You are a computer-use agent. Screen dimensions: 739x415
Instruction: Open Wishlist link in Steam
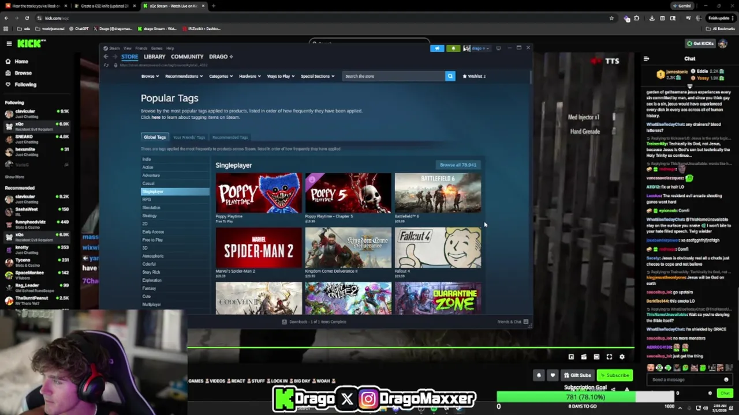[x=474, y=76]
